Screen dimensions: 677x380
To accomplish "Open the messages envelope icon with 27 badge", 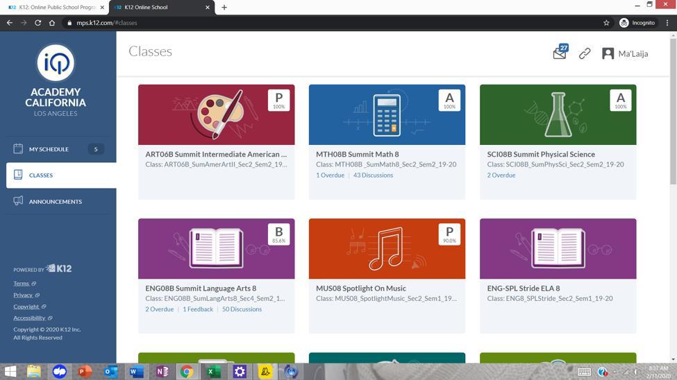I will pyautogui.click(x=560, y=52).
